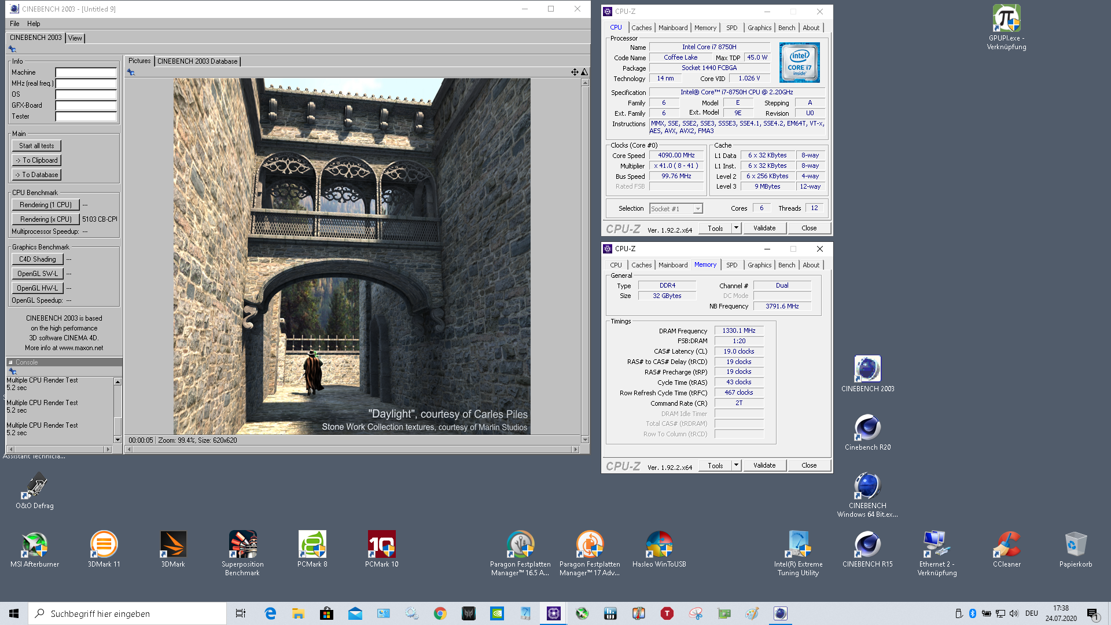Expand Tools dropdown arrow in lower CPU-Z

(x=736, y=465)
